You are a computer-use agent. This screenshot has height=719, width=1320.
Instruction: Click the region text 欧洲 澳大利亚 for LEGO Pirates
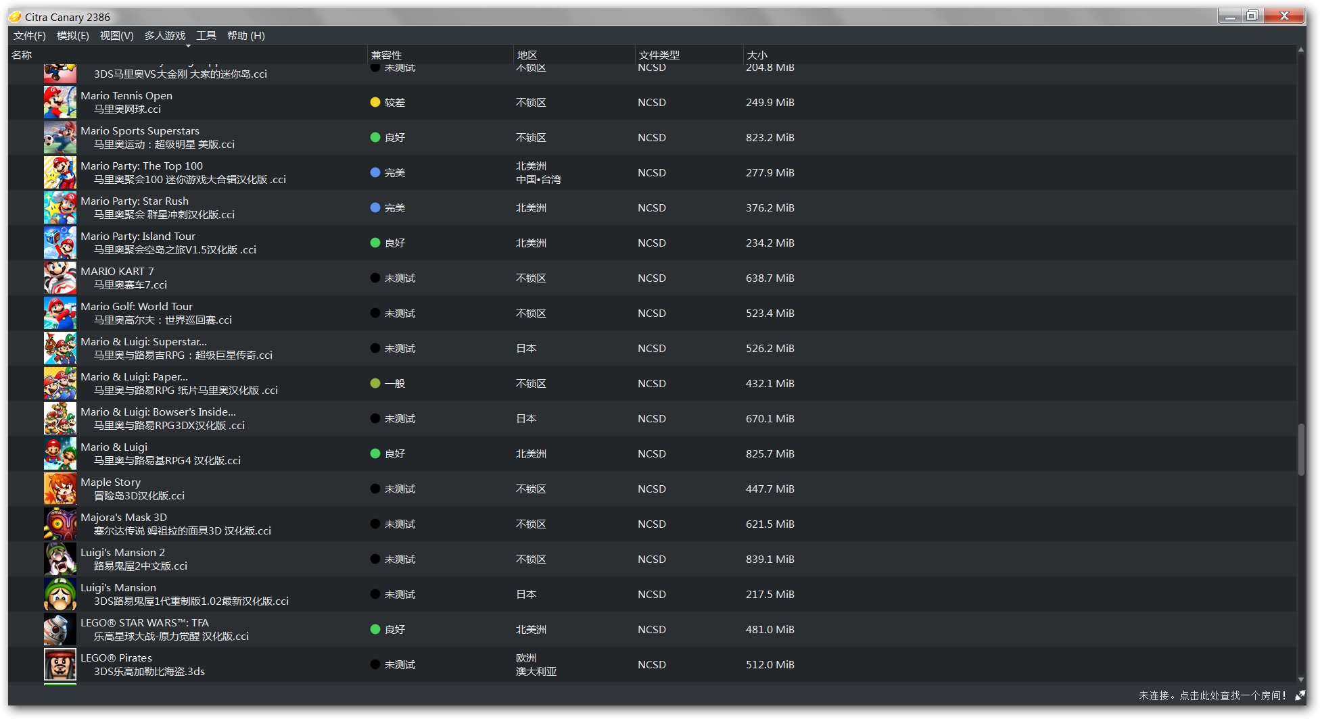click(536, 665)
